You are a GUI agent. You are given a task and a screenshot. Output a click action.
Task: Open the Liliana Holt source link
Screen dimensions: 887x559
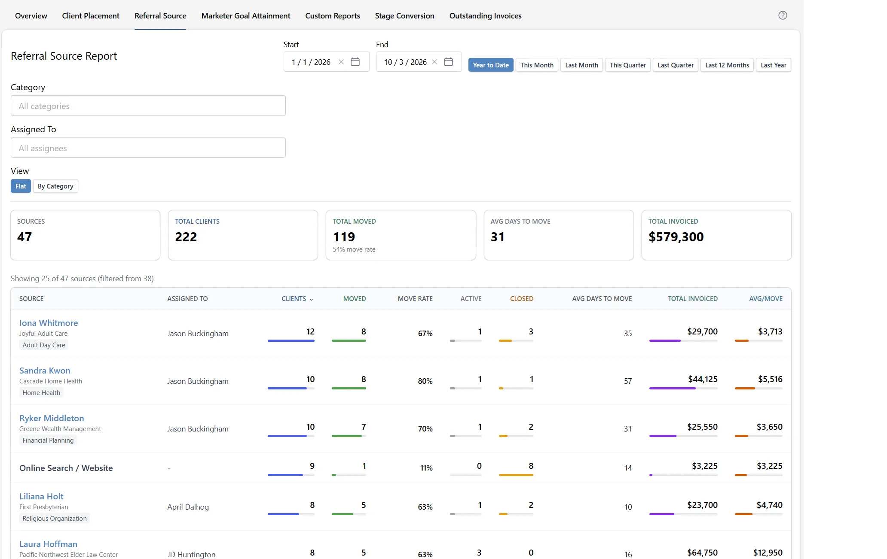click(x=41, y=496)
